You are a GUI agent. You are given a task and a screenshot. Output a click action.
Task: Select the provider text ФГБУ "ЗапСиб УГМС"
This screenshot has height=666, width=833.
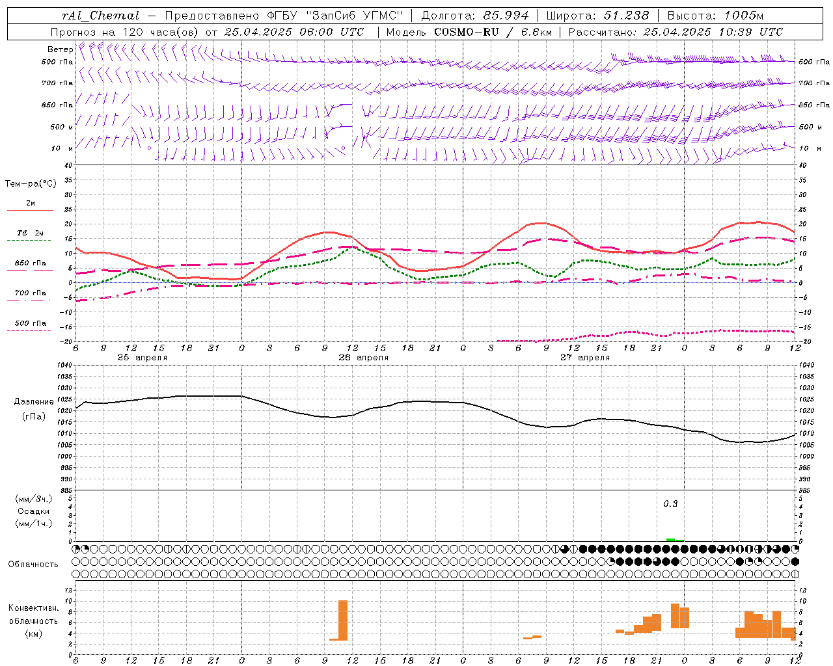(336, 16)
